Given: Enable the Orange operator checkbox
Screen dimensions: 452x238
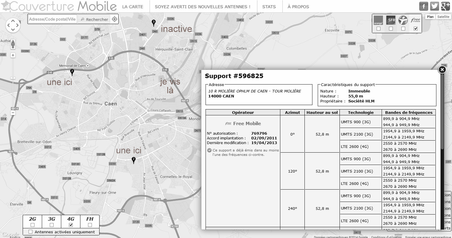Looking at the screenshot, I should pos(378,29).
